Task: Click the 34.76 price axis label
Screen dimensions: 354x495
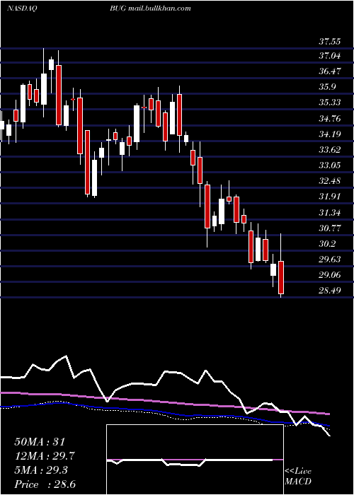Action: coord(329,119)
